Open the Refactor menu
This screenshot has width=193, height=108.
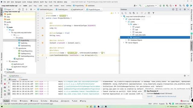(x=36, y=2)
